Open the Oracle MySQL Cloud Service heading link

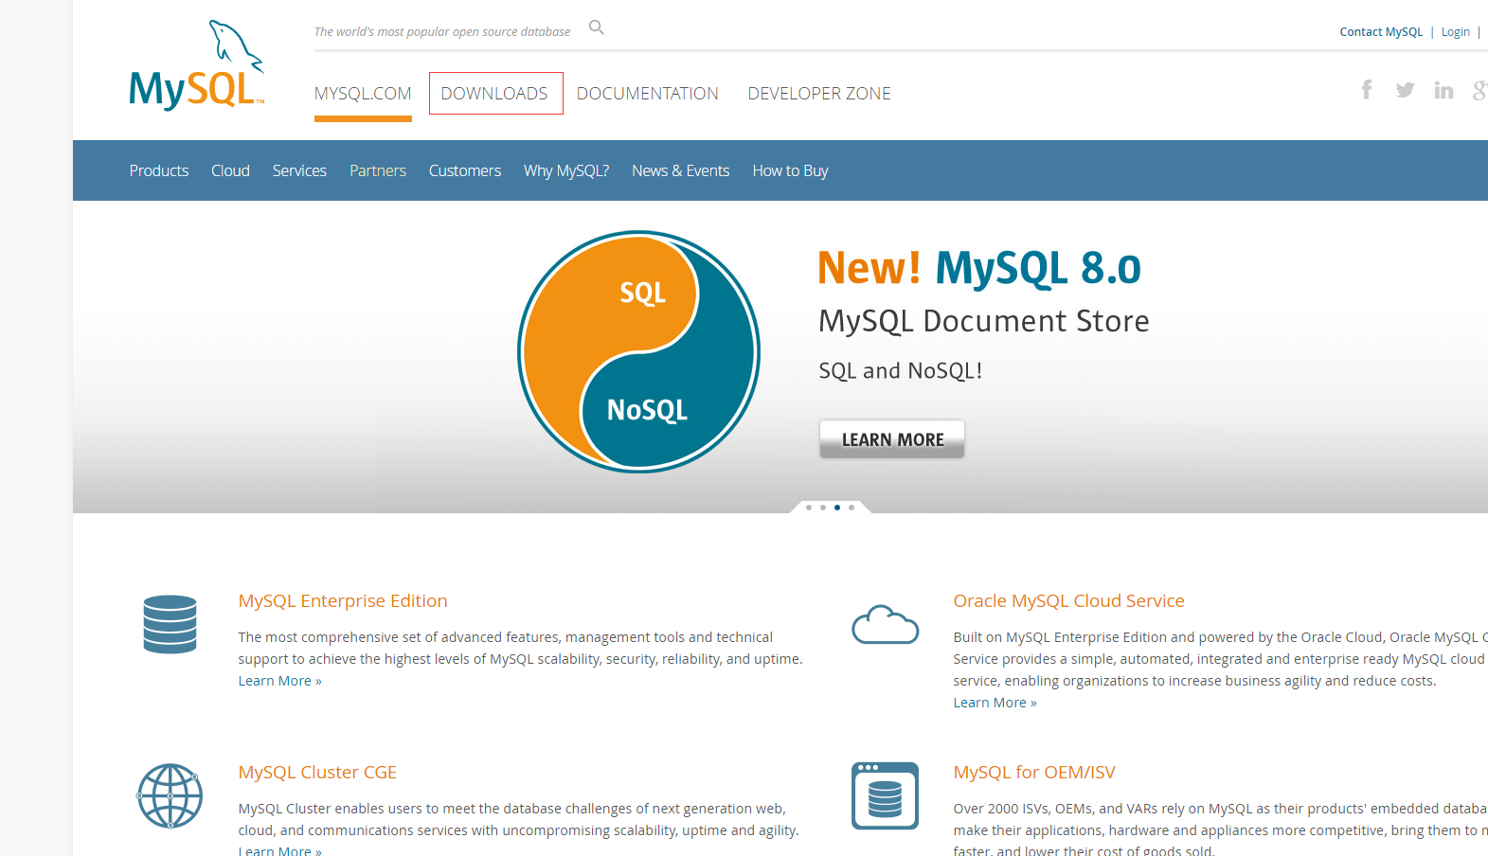click(1069, 601)
